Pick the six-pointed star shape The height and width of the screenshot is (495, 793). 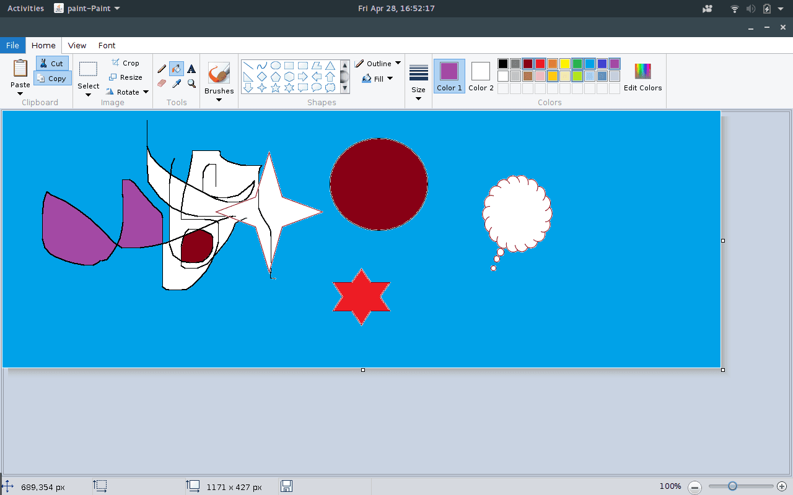[289, 88]
